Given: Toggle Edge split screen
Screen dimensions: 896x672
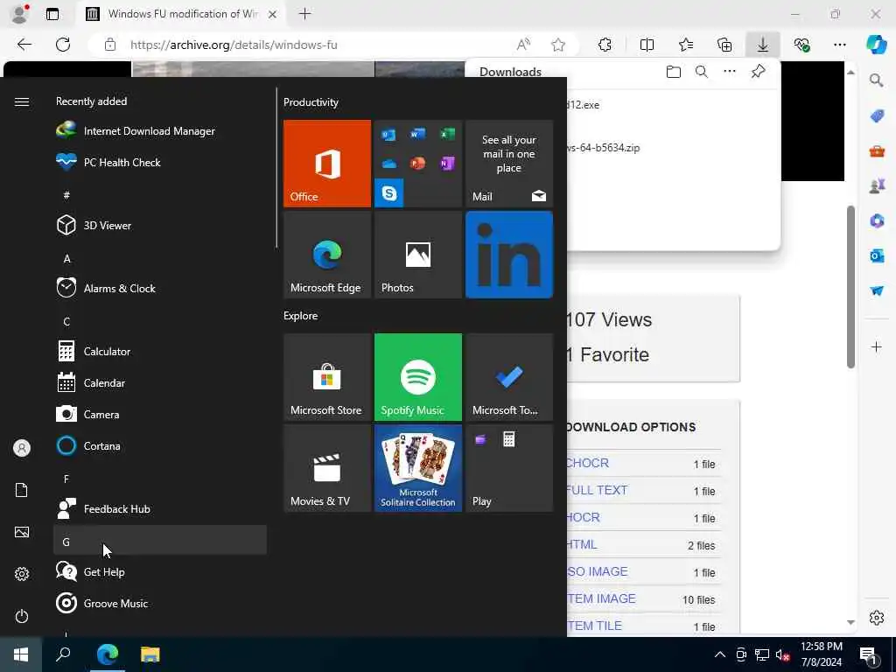Looking at the screenshot, I should tap(647, 45).
